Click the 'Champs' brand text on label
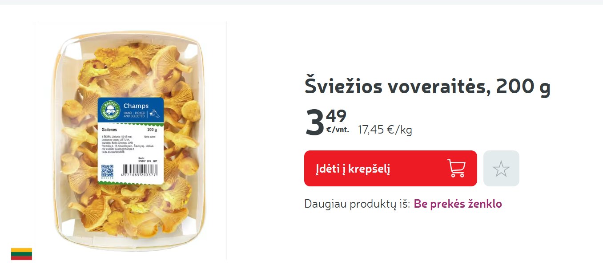The width and height of the screenshot is (603, 272). pyautogui.click(x=136, y=106)
